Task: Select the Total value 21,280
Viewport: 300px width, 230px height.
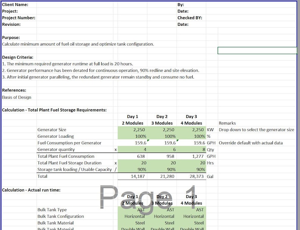Action: [x=162, y=176]
